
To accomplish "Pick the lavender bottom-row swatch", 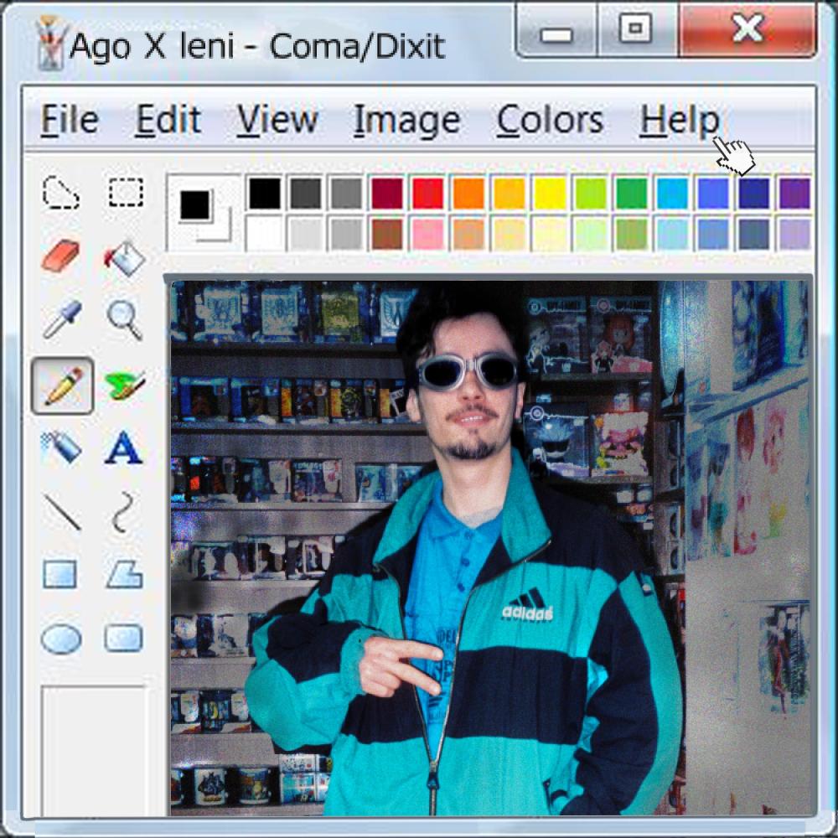I will [794, 234].
